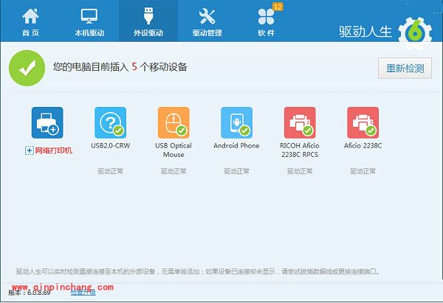
Task: Click 驱动正常 status under USB Optical Mouse
Action: (x=174, y=171)
